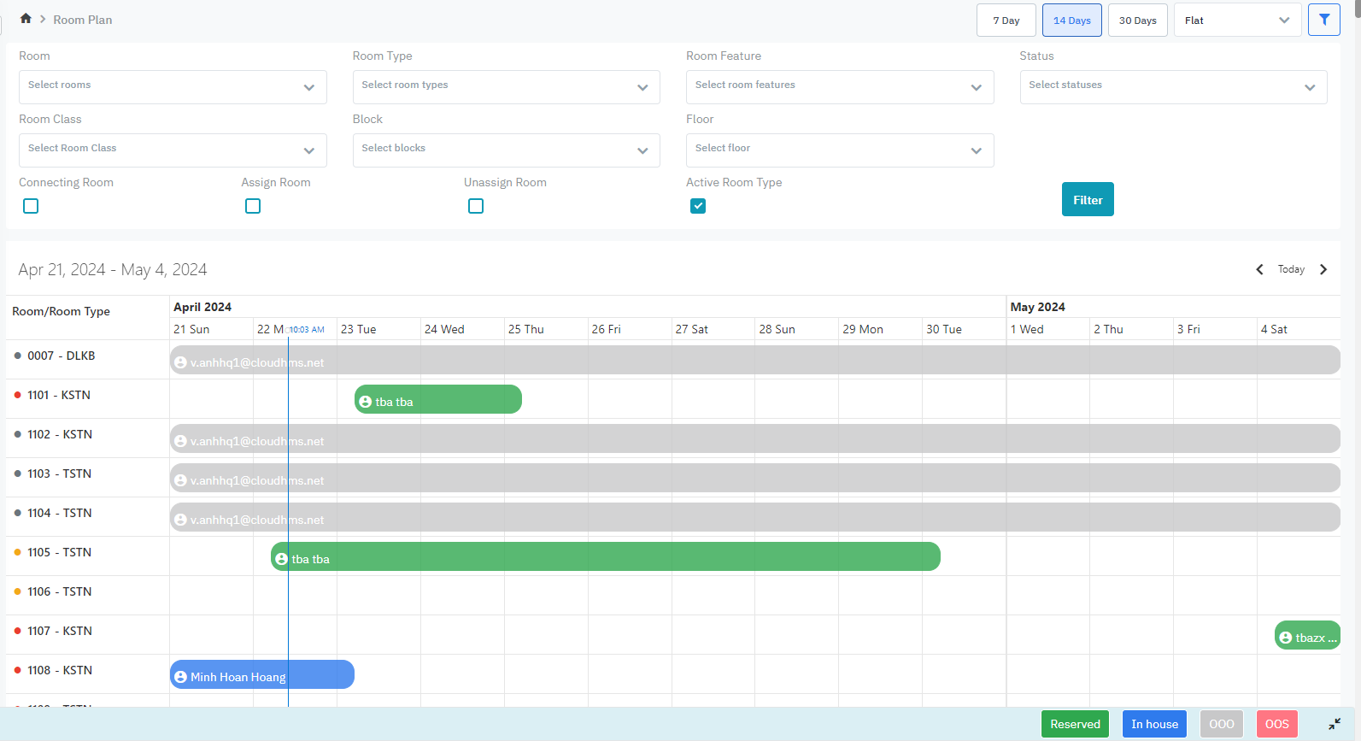Viewport: 1361px width, 741px height.
Task: Go to previous date range arrow
Action: point(1259,269)
